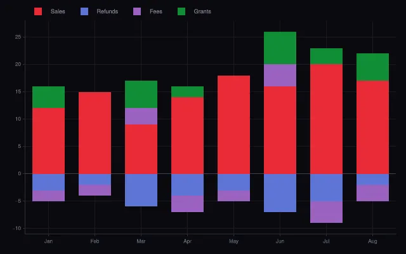The height and width of the screenshot is (254, 406).
Task: Select the purple Fees segment for May
Action: click(x=234, y=196)
